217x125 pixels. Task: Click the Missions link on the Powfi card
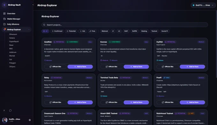point(161,96)
